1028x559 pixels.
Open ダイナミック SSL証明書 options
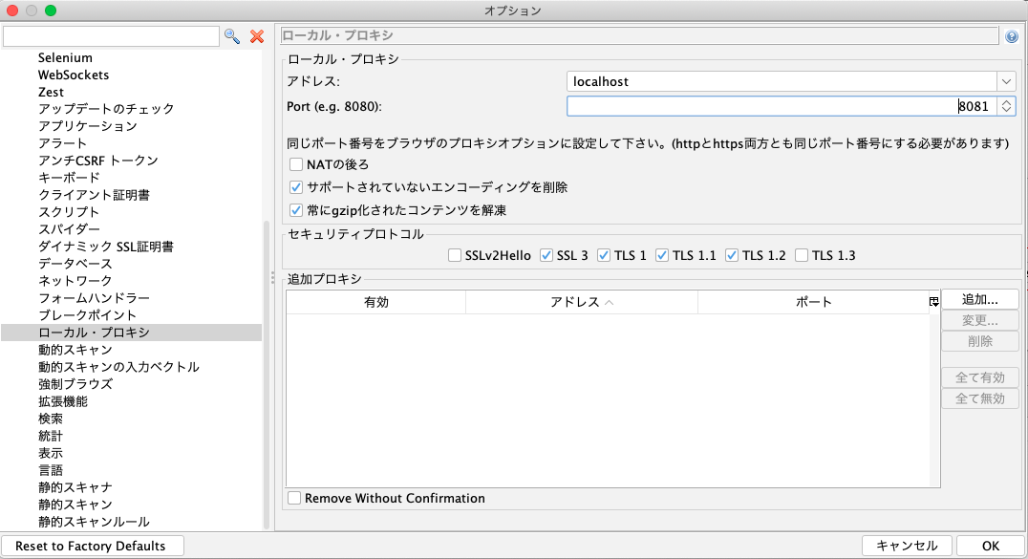[106, 247]
